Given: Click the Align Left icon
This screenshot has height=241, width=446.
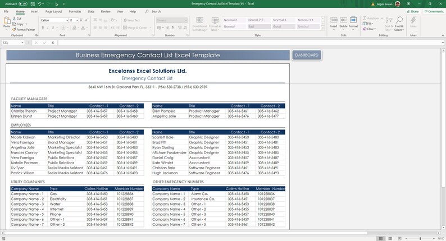Looking at the screenshot, I should [95, 28].
